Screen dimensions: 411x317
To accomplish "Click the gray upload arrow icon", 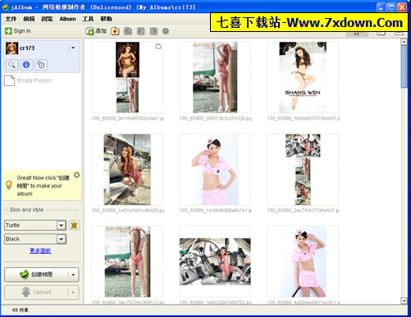I will [x=26, y=292].
